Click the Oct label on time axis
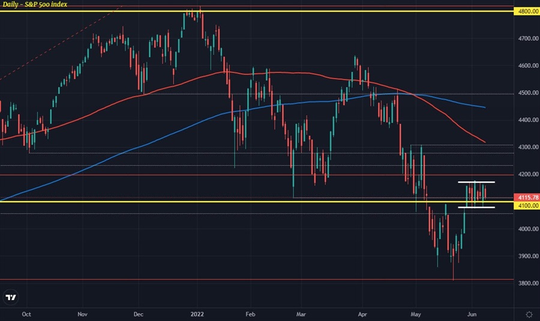This screenshot has width=540, height=321. coord(26,314)
